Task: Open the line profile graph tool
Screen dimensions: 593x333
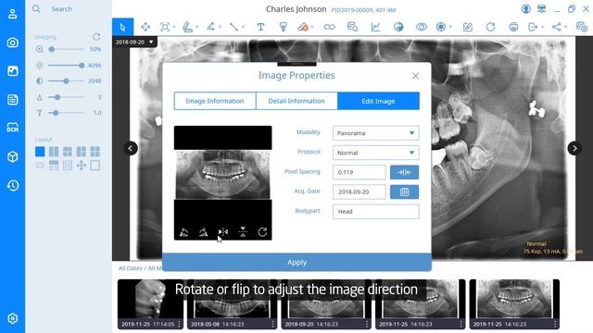Action: click(375, 27)
